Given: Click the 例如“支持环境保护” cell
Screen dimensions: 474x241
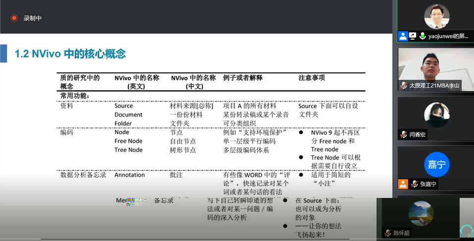Looking at the screenshot, I should (x=255, y=132).
